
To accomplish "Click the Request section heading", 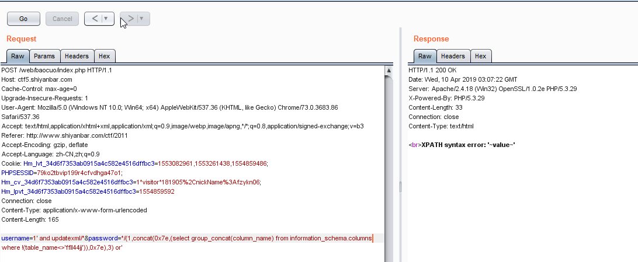I will coord(22,39).
